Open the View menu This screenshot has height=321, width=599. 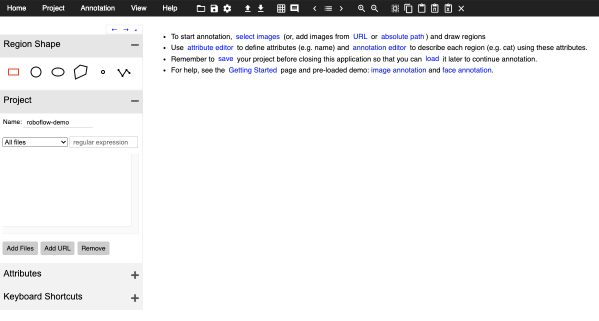[x=138, y=8]
